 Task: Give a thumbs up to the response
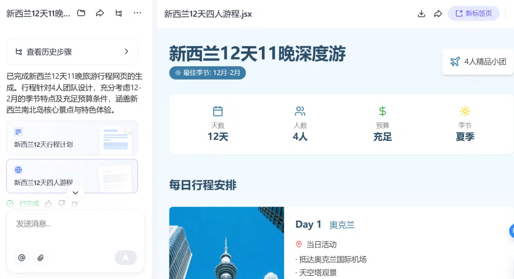click(x=48, y=204)
